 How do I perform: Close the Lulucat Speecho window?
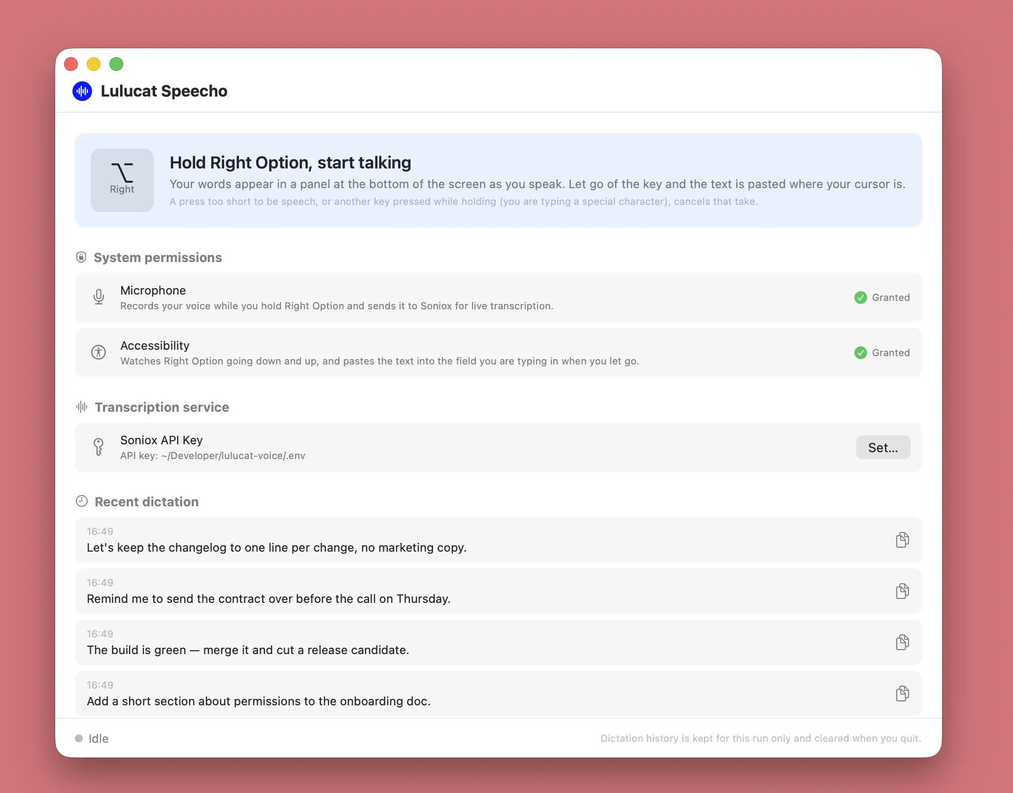pos(71,64)
